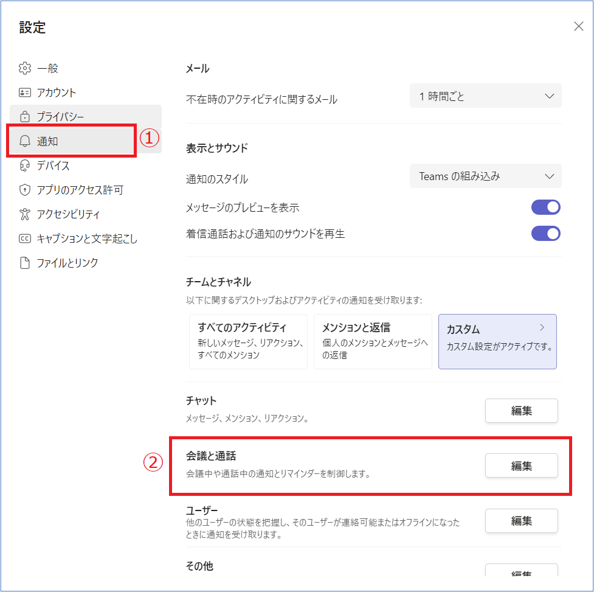
Task: Toggle the 着信通話および通知のサウンドを再生 switch
Action: click(x=545, y=234)
